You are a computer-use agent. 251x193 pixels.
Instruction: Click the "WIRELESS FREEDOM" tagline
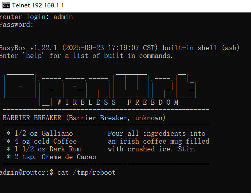point(118,102)
